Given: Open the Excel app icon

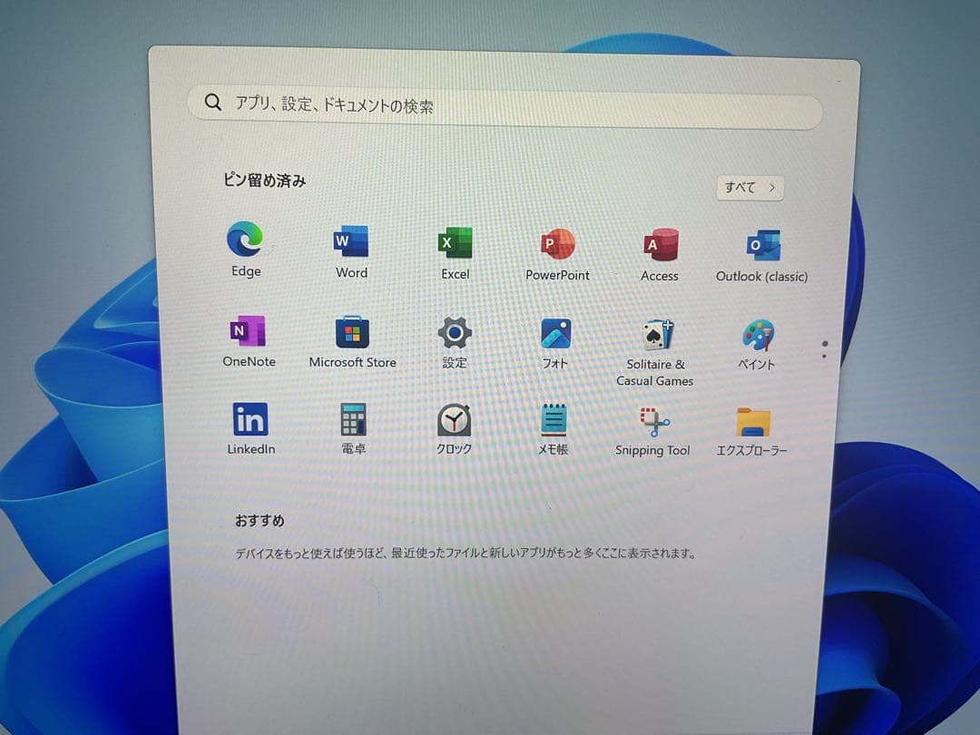Looking at the screenshot, I should coord(455,242).
